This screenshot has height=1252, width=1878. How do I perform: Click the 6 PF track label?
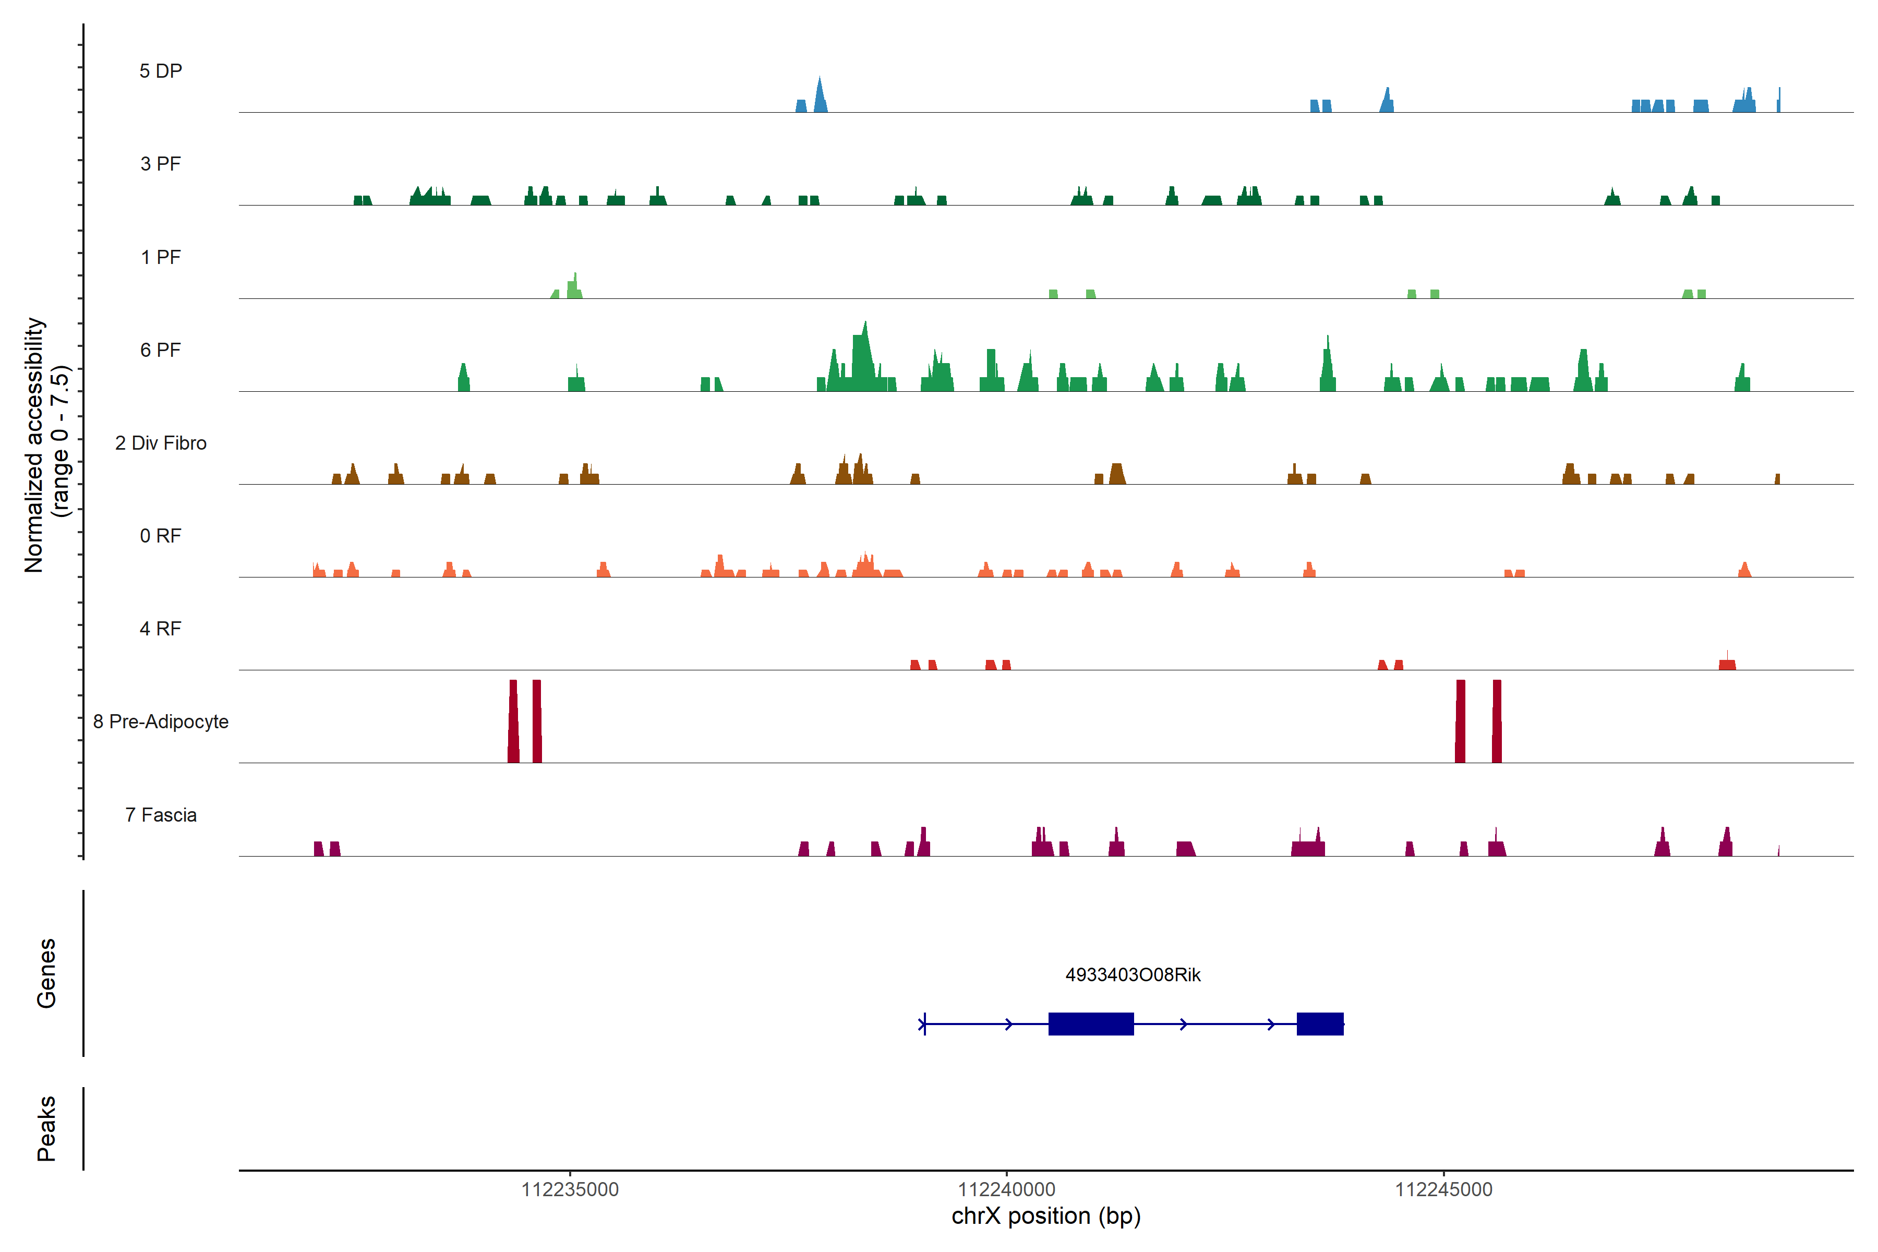pyautogui.click(x=161, y=350)
